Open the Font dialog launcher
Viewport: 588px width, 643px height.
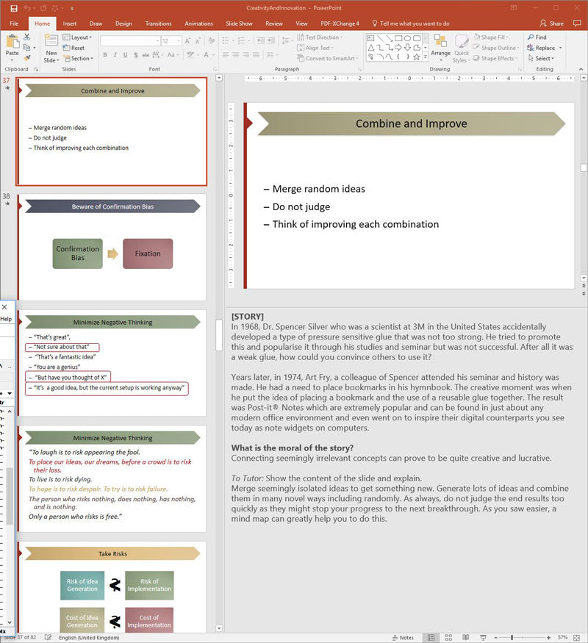point(215,69)
